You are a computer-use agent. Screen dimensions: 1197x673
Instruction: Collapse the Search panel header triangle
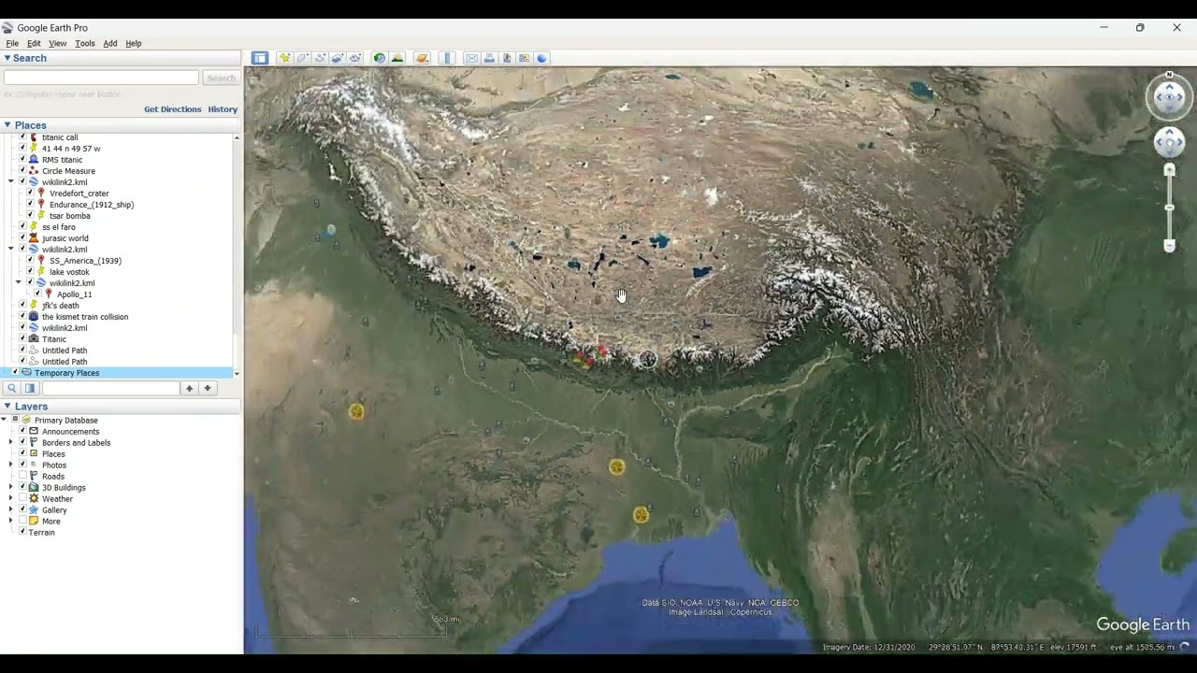pyautogui.click(x=7, y=58)
